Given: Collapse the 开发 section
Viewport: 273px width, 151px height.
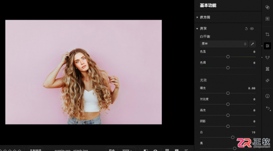Looking at the screenshot, I should coord(197,29).
